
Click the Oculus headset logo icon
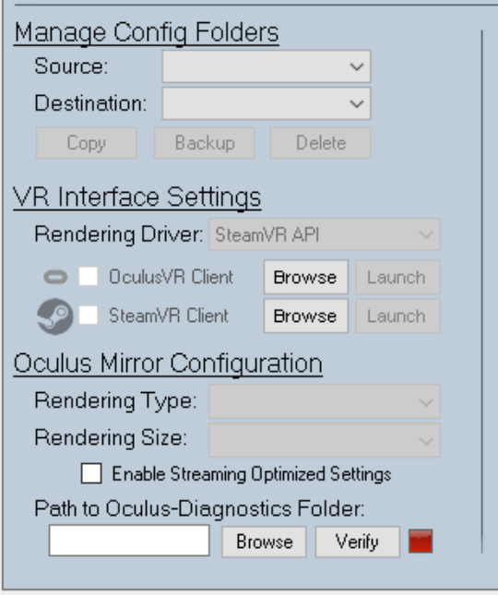coord(55,277)
